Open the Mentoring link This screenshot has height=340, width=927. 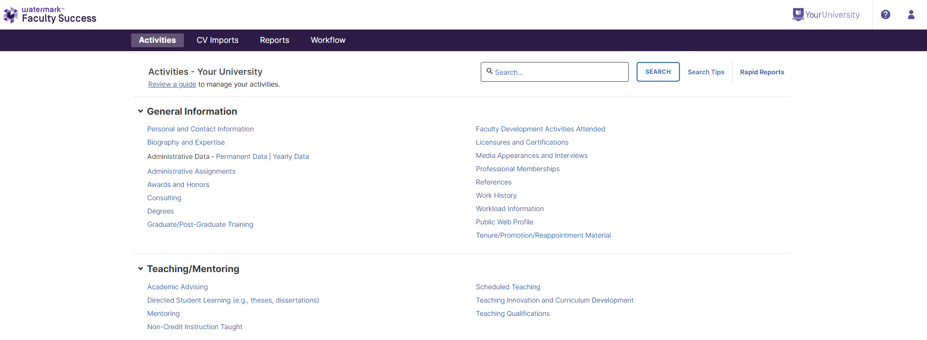click(x=164, y=313)
